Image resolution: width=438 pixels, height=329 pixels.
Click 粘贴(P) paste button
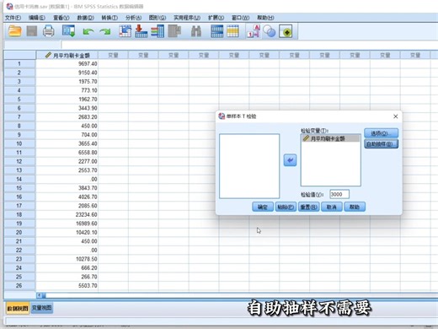pyautogui.click(x=286, y=207)
